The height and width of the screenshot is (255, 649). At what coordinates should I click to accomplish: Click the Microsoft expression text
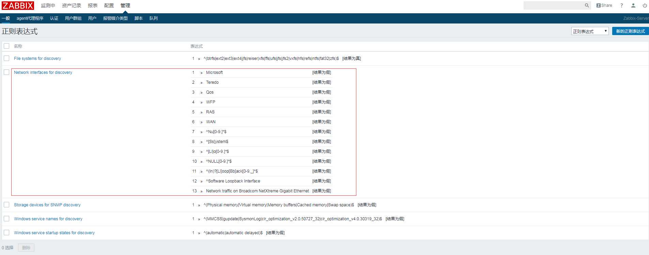pyautogui.click(x=214, y=73)
